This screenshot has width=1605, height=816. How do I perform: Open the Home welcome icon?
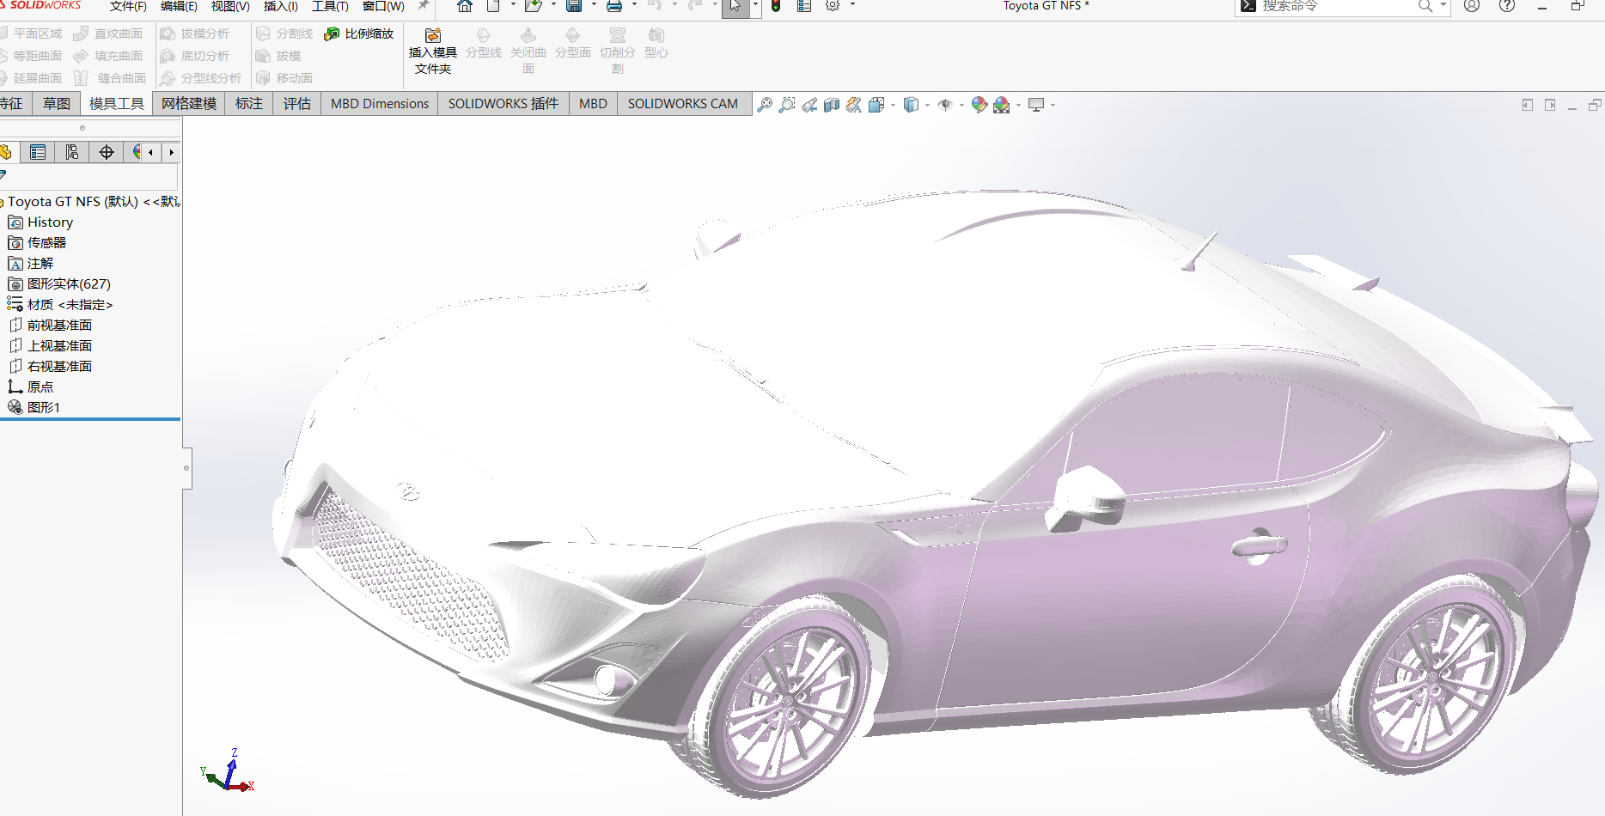pos(464,6)
